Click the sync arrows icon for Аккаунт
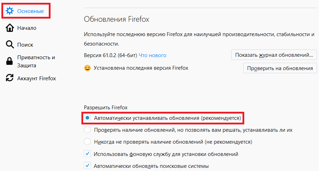The image size is (319, 171). pyautogui.click(x=10, y=78)
